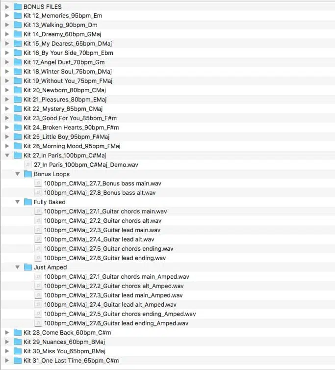This screenshot has width=335, height=370.
Task: Select Kit 29_Nuances_60bpm_BMaj folder name
Action: click(64, 342)
